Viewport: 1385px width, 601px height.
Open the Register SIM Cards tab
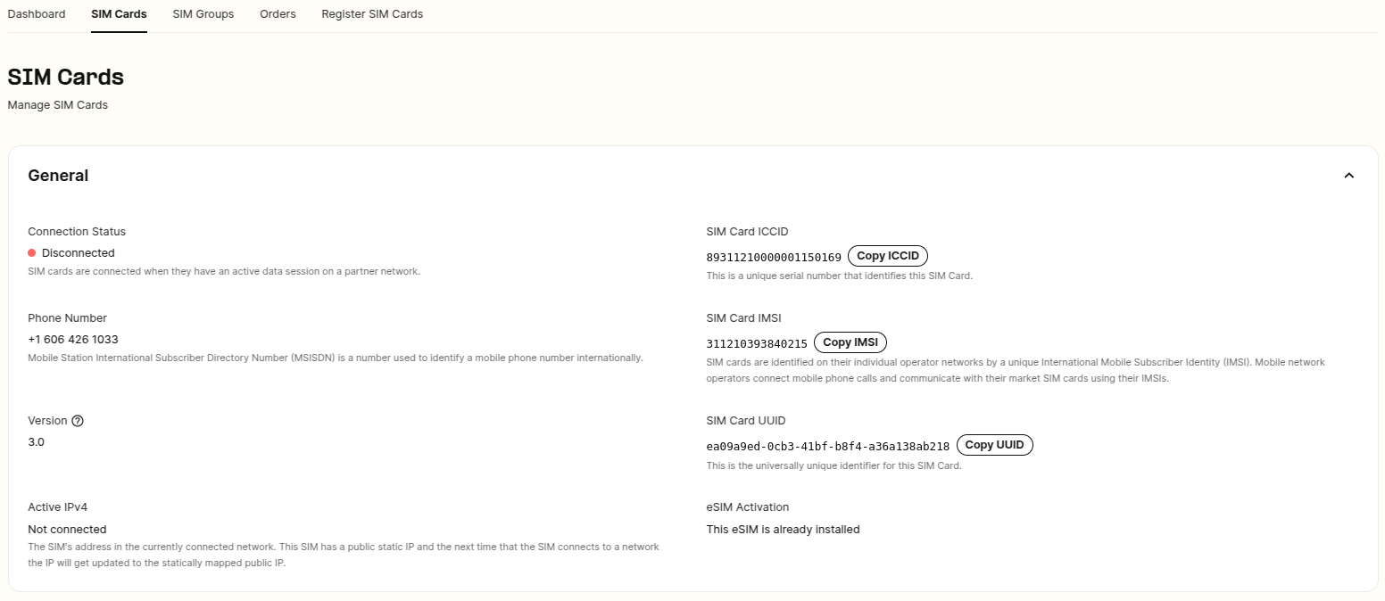coord(372,14)
